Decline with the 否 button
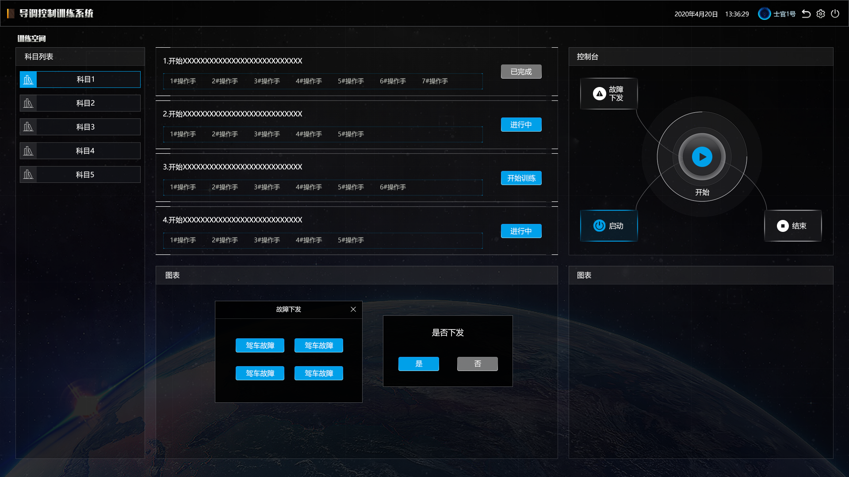The width and height of the screenshot is (849, 477). coord(477,364)
